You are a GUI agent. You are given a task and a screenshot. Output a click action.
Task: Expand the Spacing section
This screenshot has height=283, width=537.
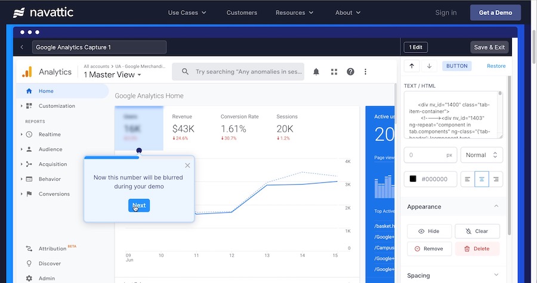point(496,275)
